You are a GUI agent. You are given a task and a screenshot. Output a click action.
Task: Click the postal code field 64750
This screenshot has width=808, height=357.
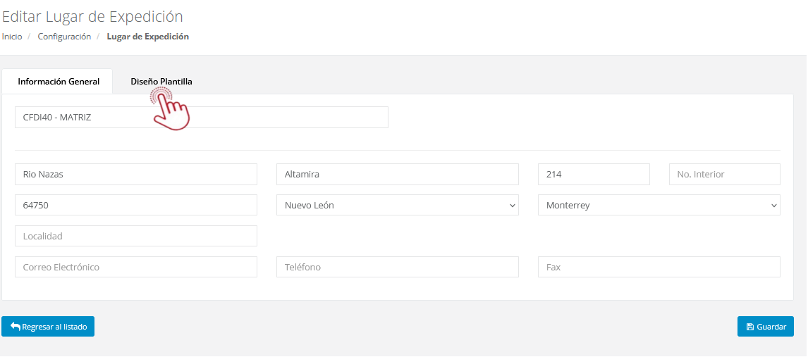tap(135, 206)
